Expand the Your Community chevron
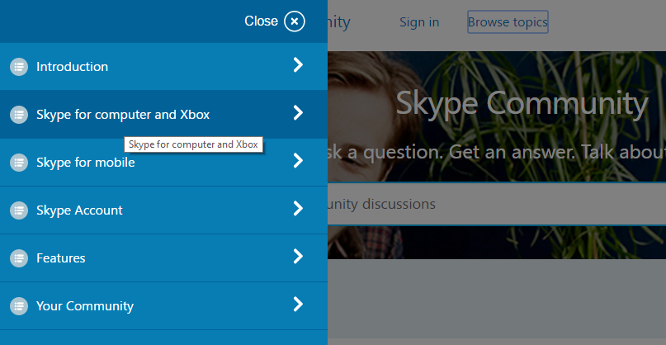Viewport: 666px width, 345px height. pos(298,305)
